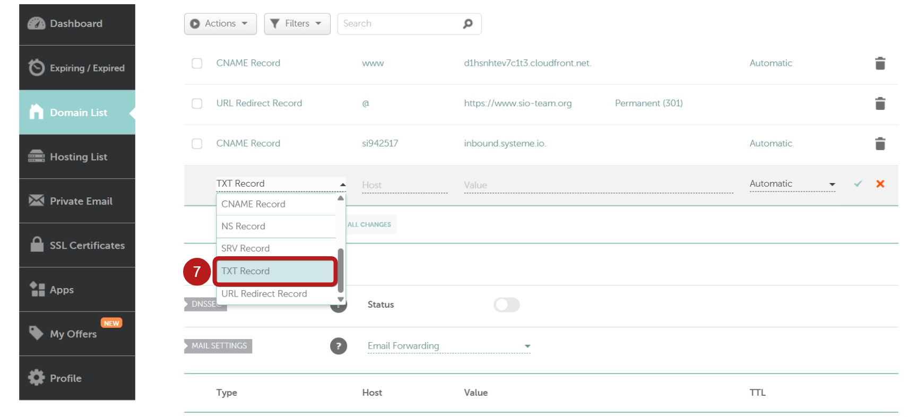Choose NS Record from dropdown list
This screenshot has width=908, height=417.
coord(276,227)
